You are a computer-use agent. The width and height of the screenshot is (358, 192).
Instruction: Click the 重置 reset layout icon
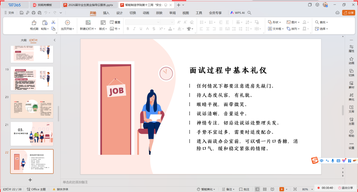115,22
